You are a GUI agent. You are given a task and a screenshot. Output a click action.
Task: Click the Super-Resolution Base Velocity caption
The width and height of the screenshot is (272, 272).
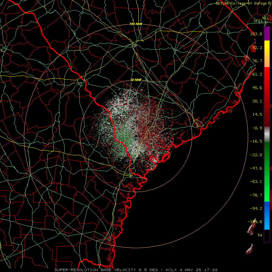pos(136,270)
